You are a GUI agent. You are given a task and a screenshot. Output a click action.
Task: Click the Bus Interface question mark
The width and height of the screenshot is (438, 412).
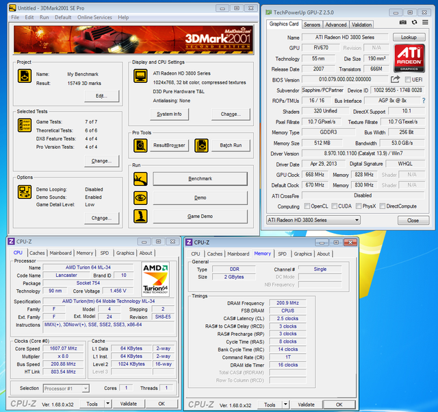coord(424,101)
